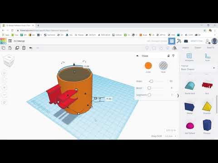
Task: Click the Copy tool icon
Action: click(x=3, y=48)
